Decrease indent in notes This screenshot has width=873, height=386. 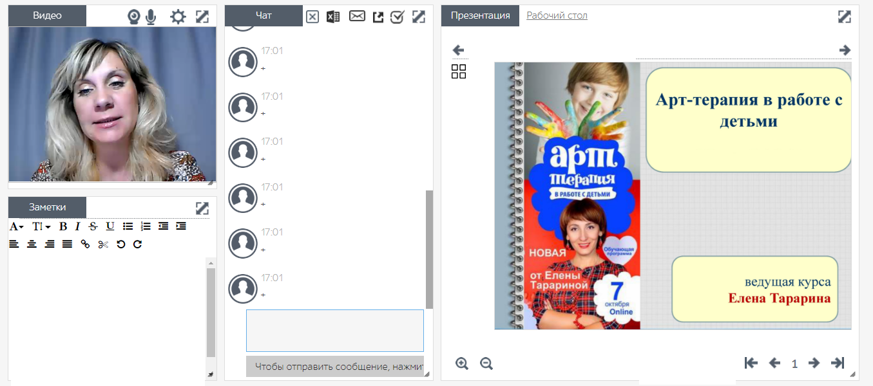(163, 226)
